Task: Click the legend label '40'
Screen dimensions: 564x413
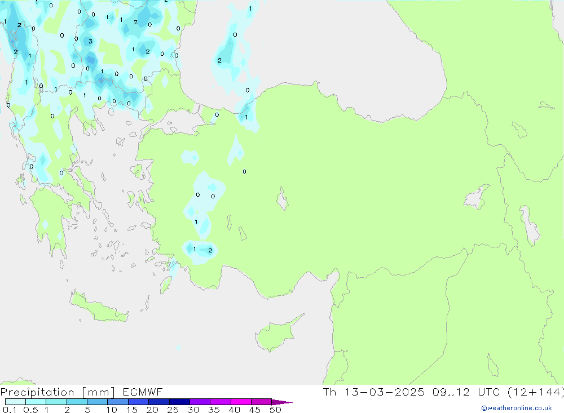Action: 234,410
